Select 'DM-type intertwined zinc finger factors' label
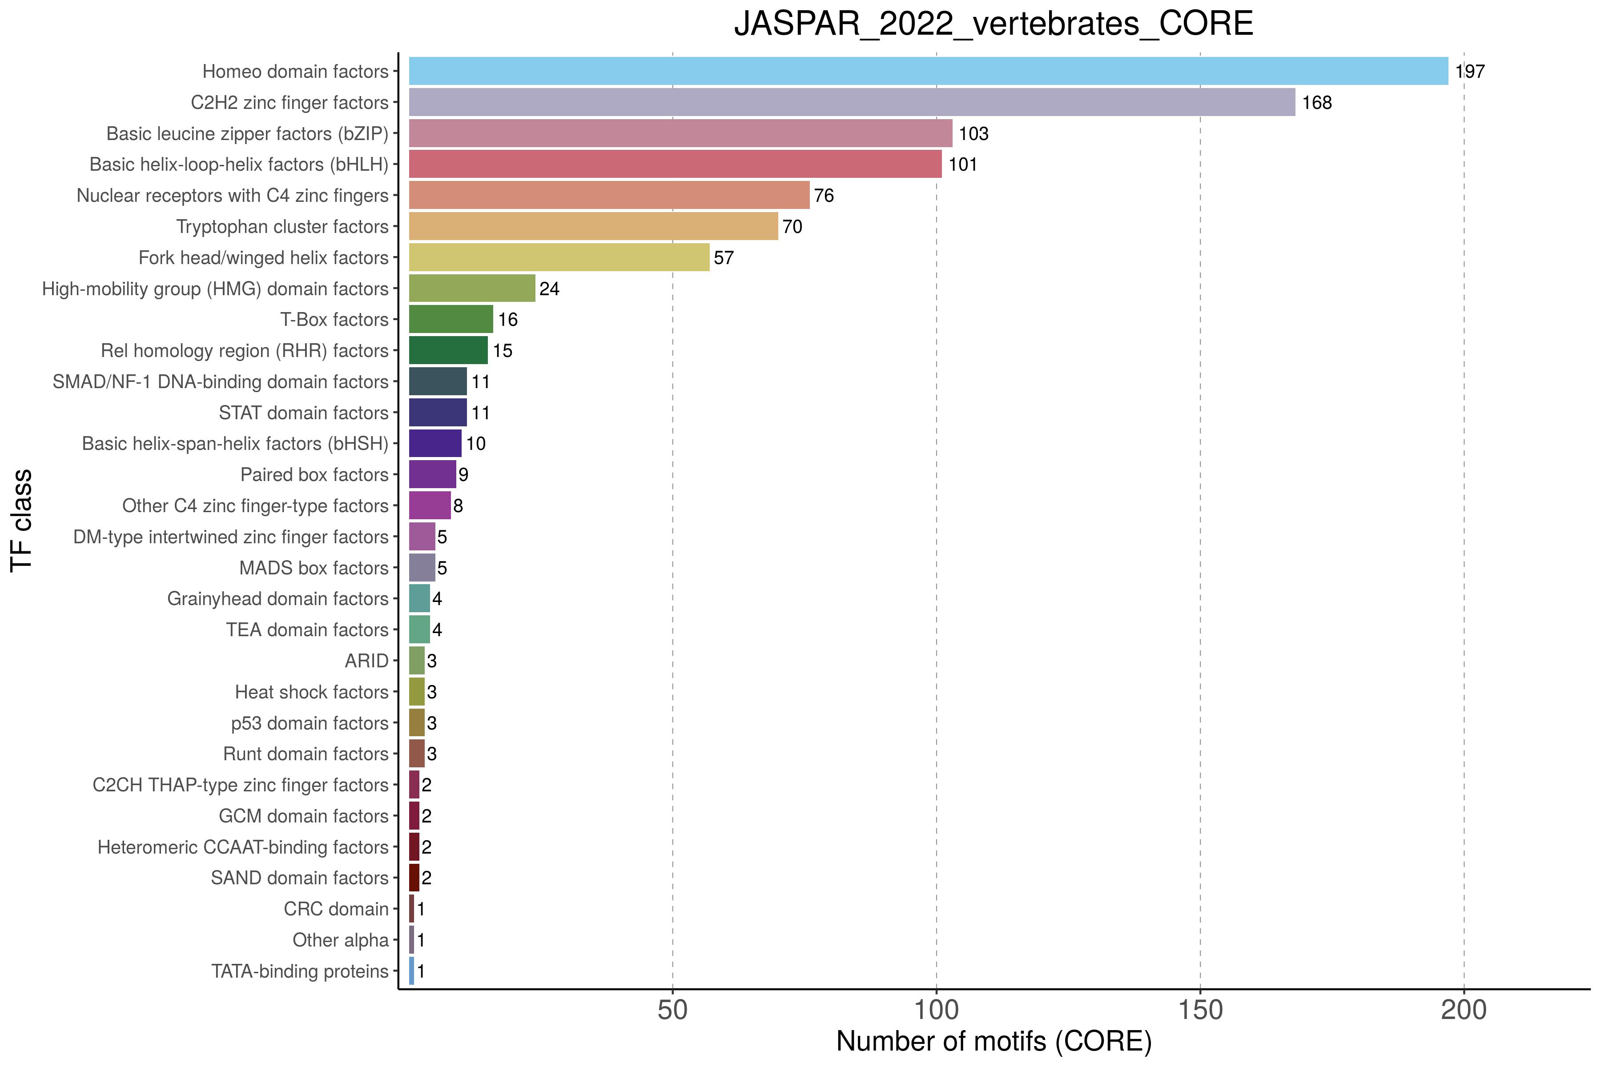Image resolution: width=1601 pixels, height=1067 pixels. [x=231, y=537]
